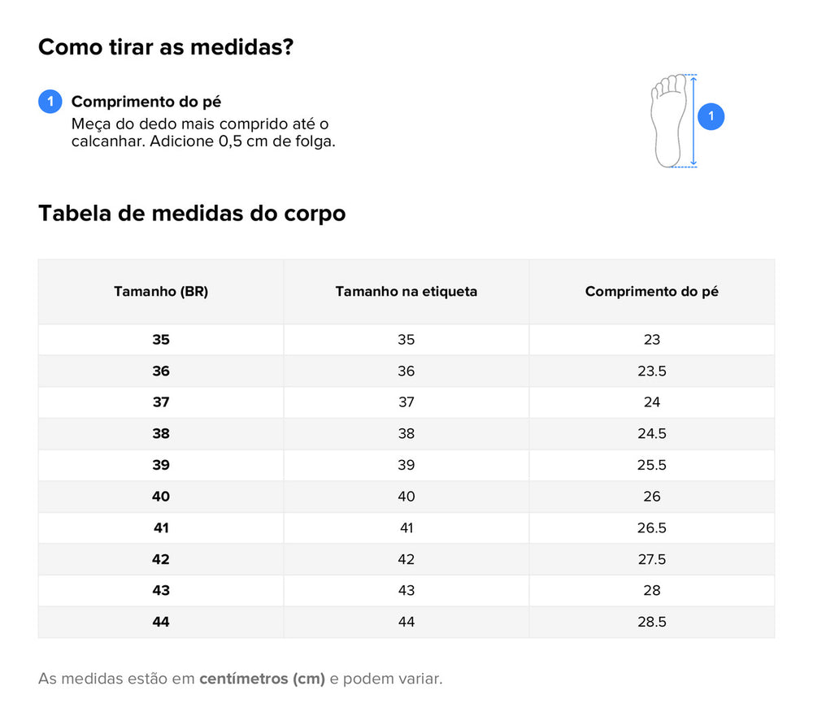
Task: Click 'Tabela de medidas do corpo' heading
Action: point(192,213)
